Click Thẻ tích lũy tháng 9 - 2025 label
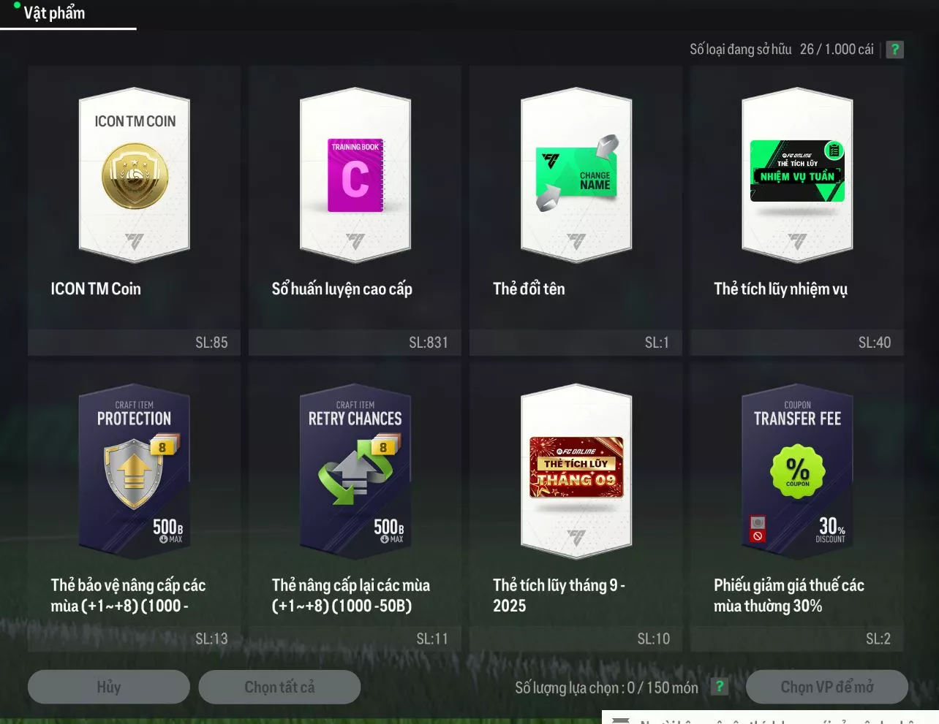939x724 pixels. (559, 595)
